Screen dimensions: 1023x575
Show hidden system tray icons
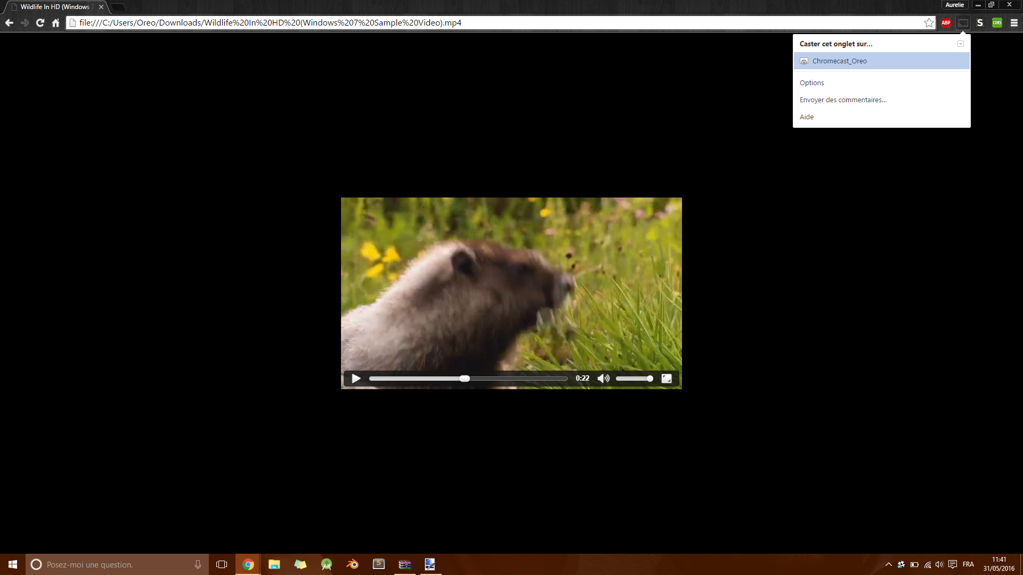click(x=888, y=564)
